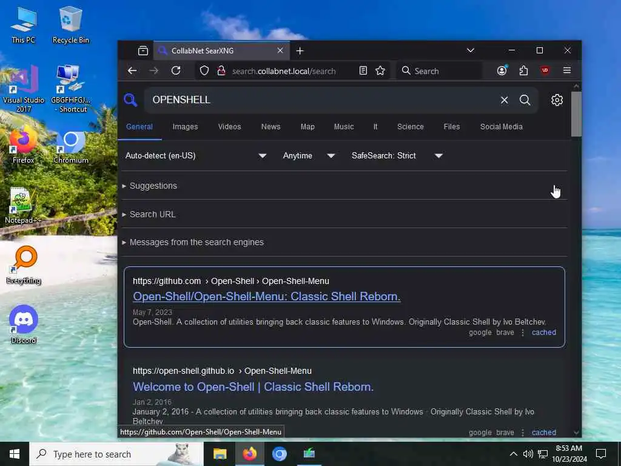Screen dimensions: 621x466
Task: Show hidden system tray icons
Action: [513, 454]
